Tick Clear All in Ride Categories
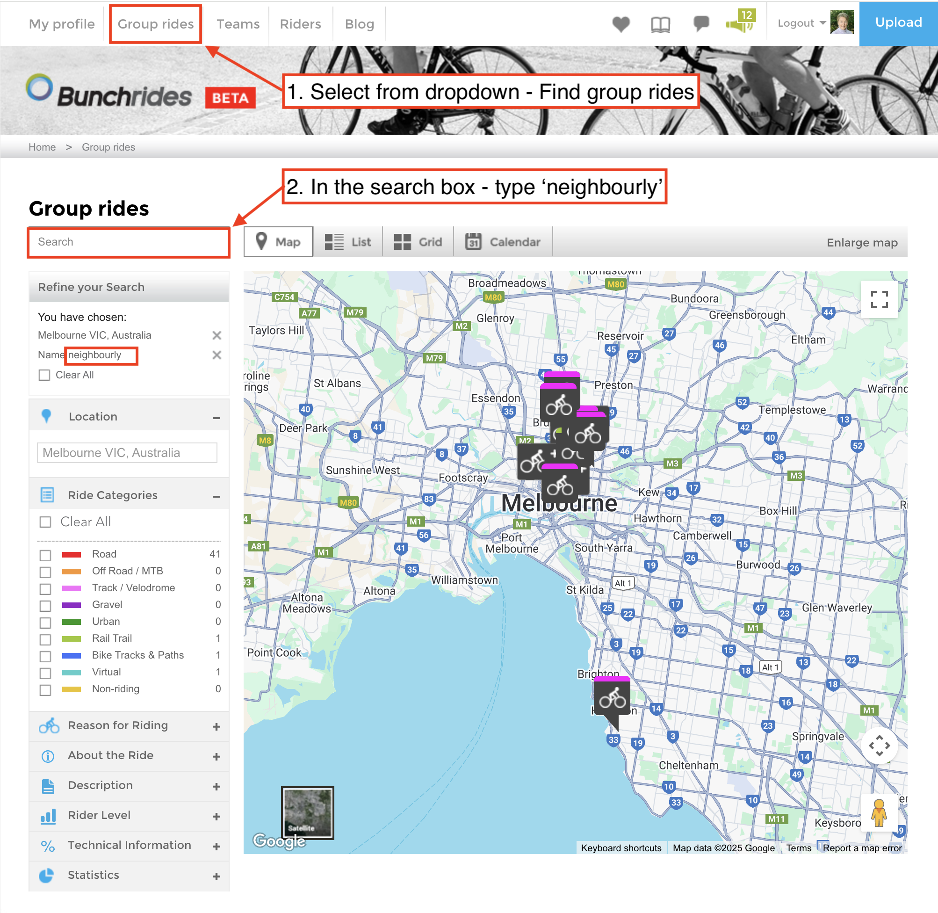Image resolution: width=938 pixels, height=913 pixels. [x=45, y=522]
